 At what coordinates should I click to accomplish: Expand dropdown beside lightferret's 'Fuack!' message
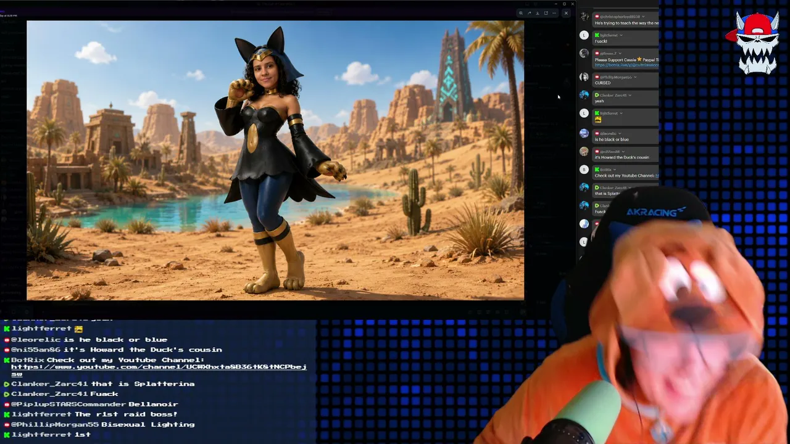621,35
